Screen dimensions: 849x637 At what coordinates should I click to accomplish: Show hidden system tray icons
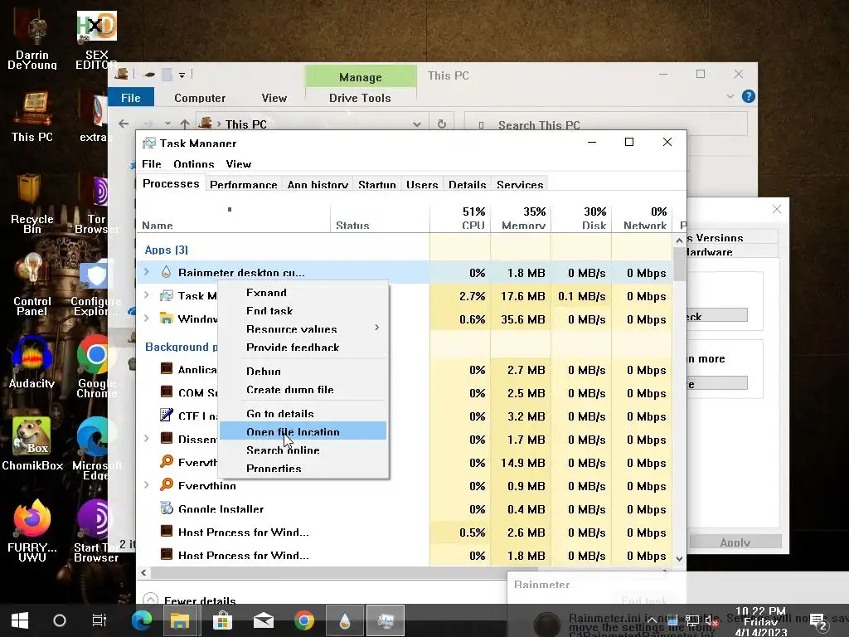pyautogui.click(x=652, y=620)
